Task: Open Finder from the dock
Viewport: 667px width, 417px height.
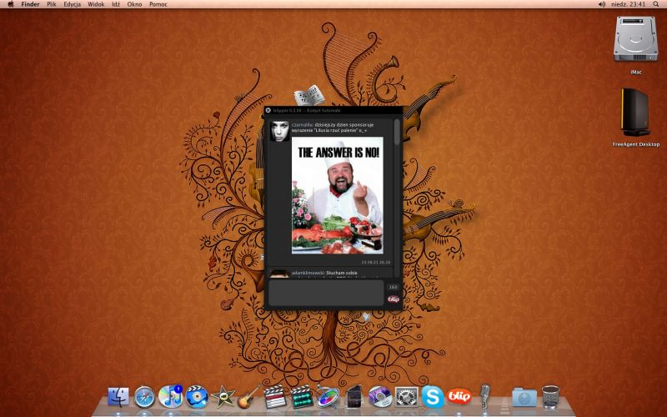Action: point(118,397)
